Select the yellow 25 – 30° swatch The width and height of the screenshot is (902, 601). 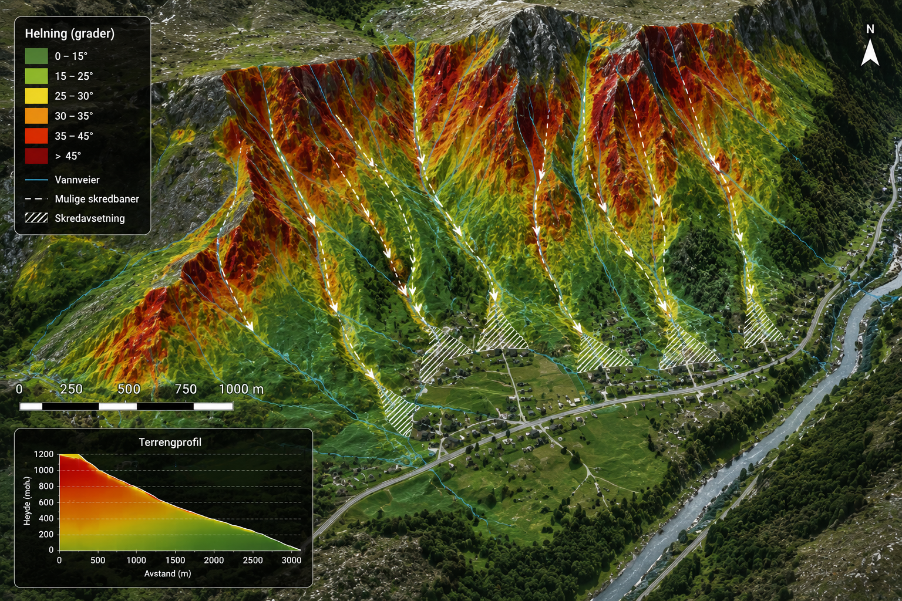[36, 96]
